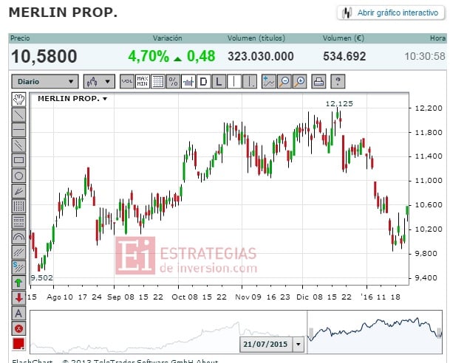Toggle the vertical crosshair line button
The width and height of the screenshot is (450, 363).
point(234,82)
